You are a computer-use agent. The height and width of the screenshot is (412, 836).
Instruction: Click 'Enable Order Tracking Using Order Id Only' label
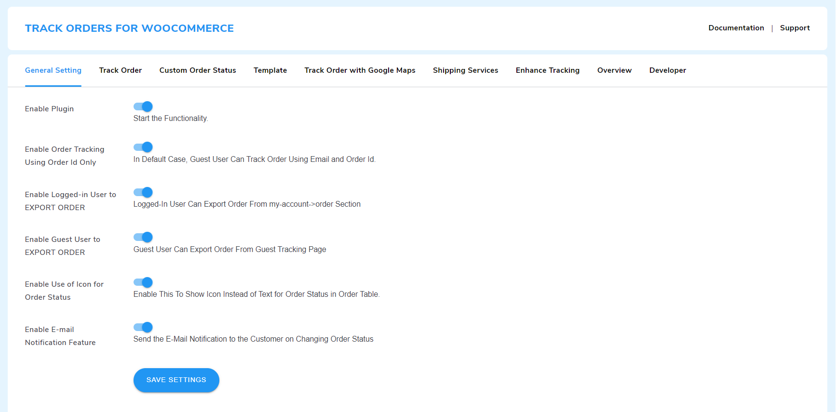65,156
